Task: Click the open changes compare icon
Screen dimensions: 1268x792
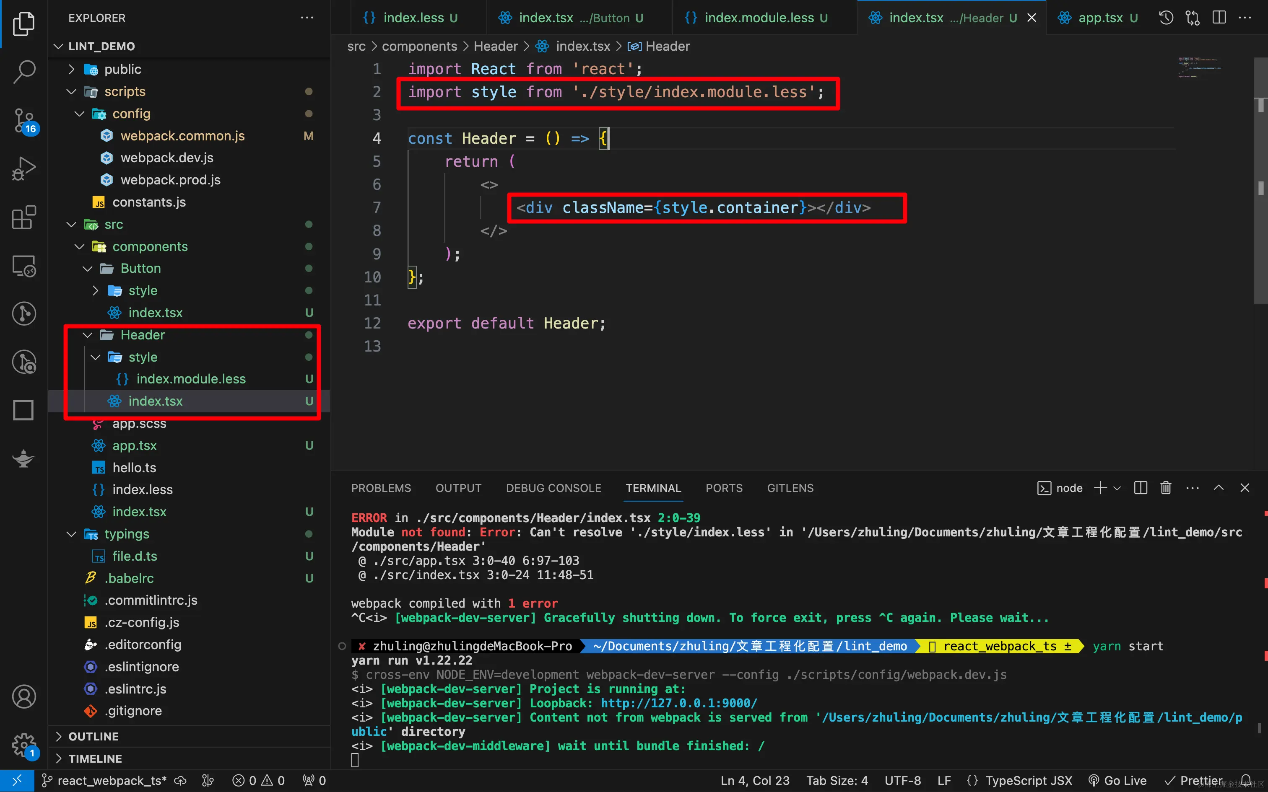Action: [1193, 18]
